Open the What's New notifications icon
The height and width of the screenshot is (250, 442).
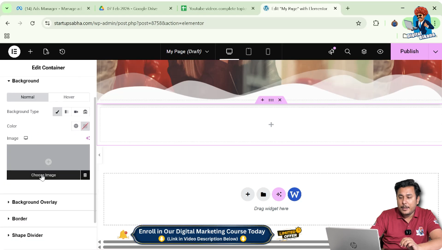click(331, 52)
